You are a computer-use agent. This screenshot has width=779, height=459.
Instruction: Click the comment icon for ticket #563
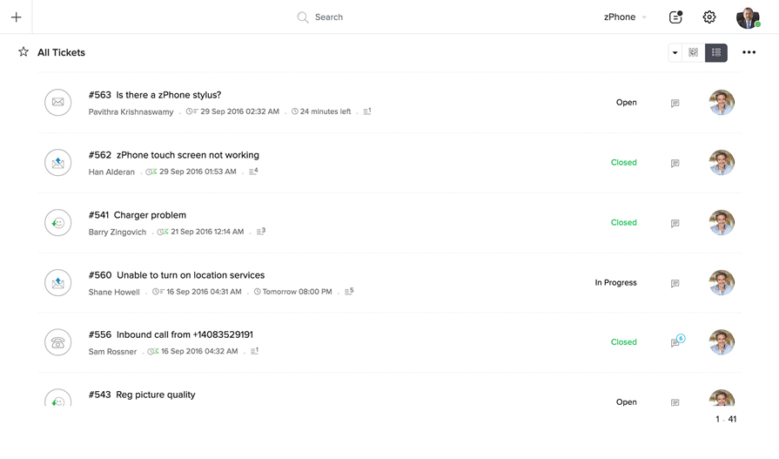click(675, 103)
